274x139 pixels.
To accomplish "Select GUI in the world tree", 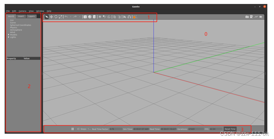I will (12, 20).
